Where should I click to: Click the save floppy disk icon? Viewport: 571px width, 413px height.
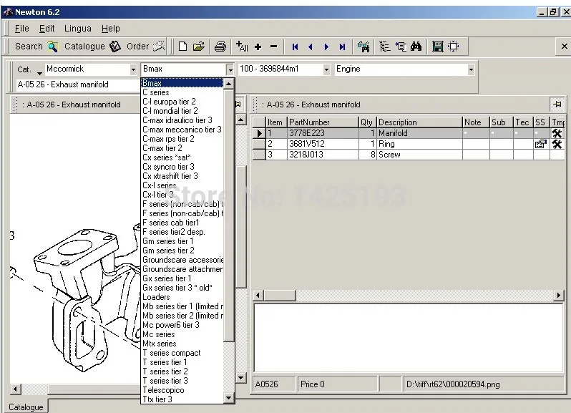tap(437, 47)
